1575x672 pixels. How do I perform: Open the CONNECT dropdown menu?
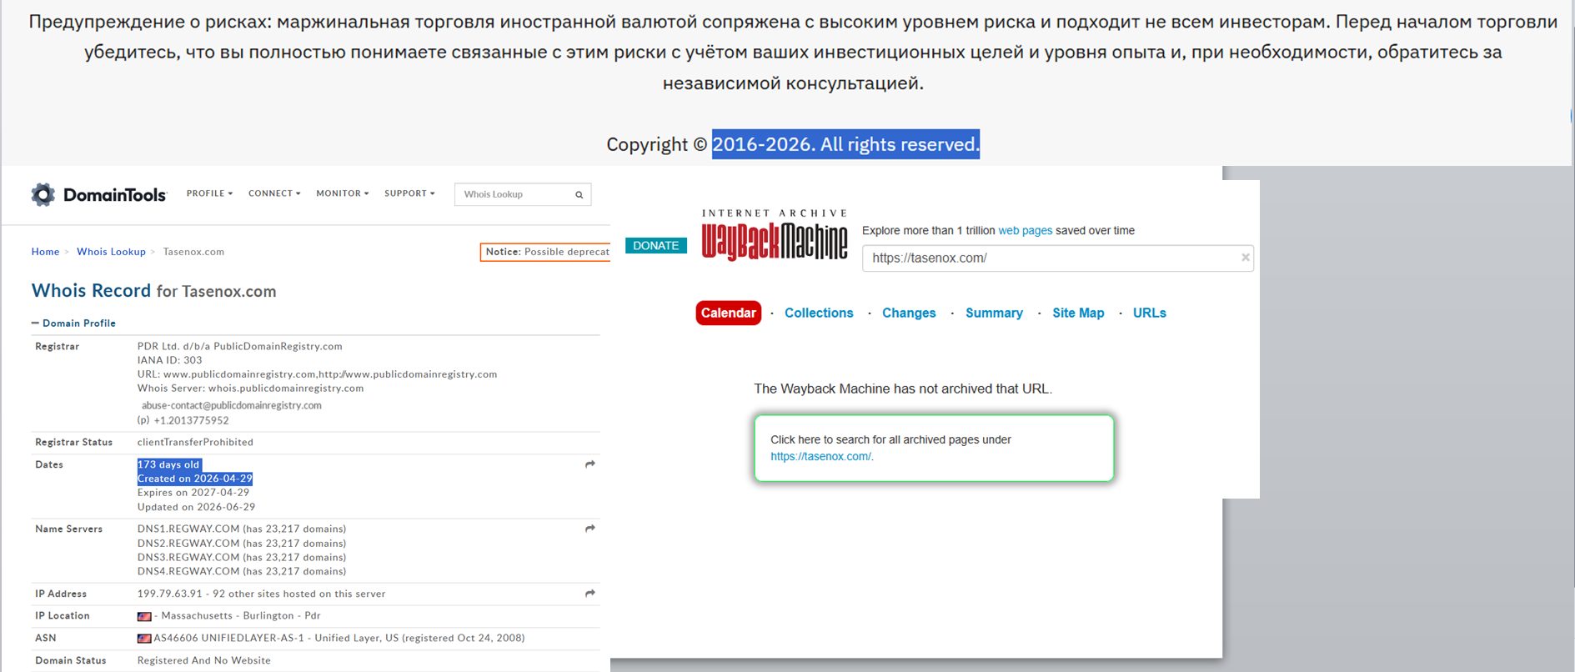coord(274,193)
